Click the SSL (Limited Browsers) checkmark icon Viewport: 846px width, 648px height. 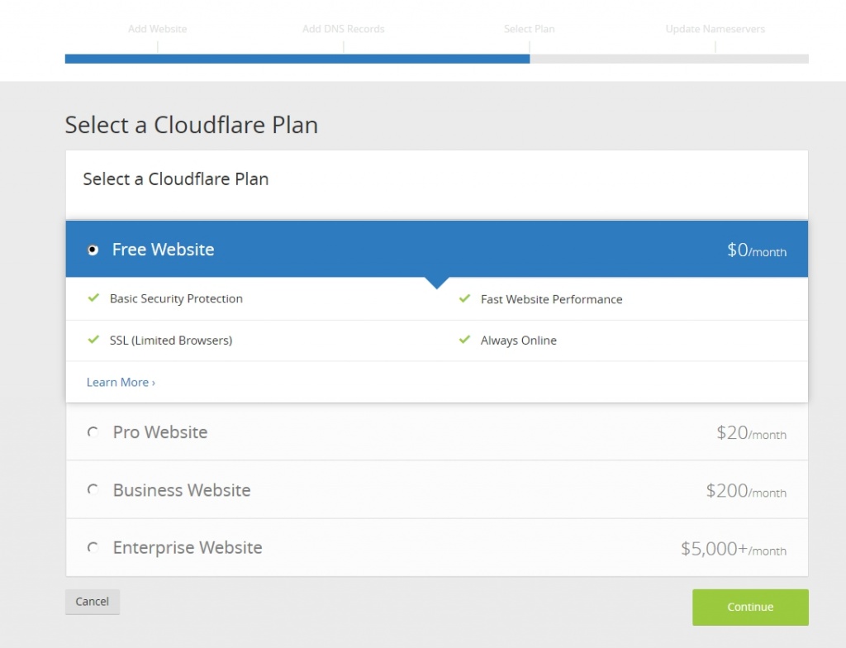tap(94, 340)
